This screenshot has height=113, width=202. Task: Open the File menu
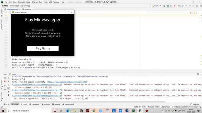(6, 2)
